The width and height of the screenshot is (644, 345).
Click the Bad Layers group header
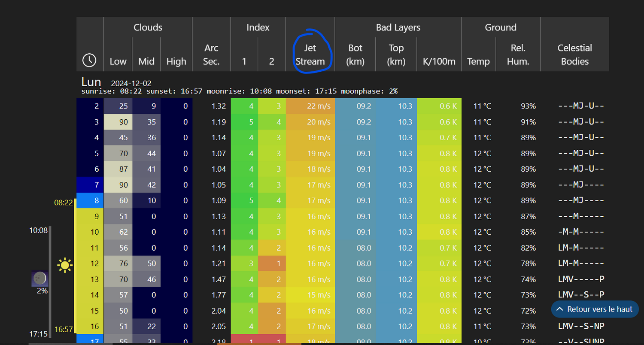[x=398, y=27]
